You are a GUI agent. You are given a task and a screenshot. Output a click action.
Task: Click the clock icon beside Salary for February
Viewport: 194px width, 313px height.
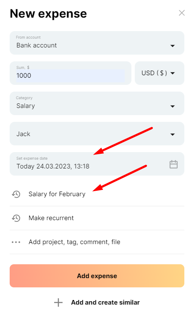[16, 194]
